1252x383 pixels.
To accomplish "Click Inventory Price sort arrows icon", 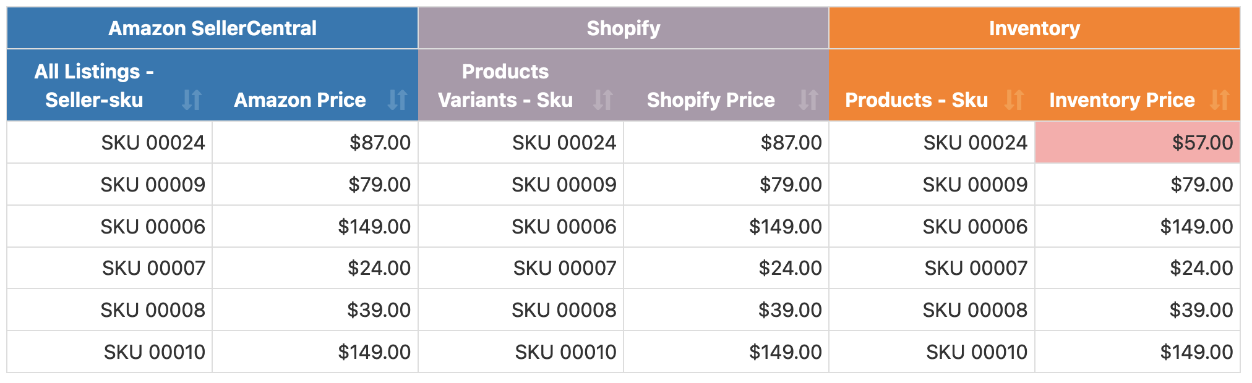I will pos(1219,100).
